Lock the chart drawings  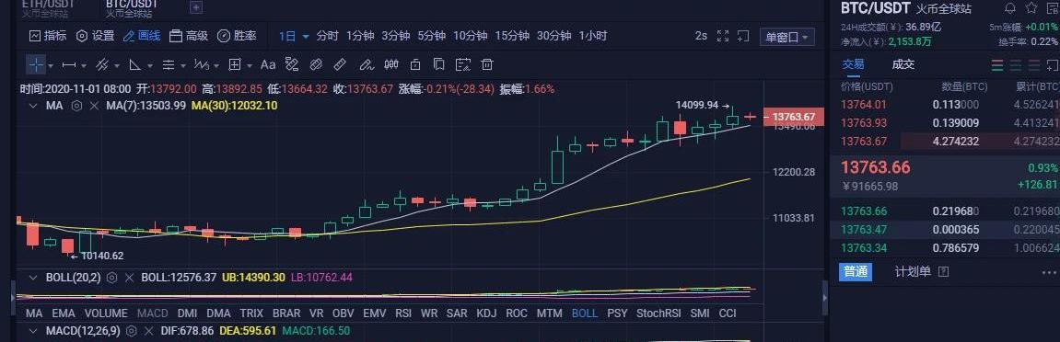(415, 64)
